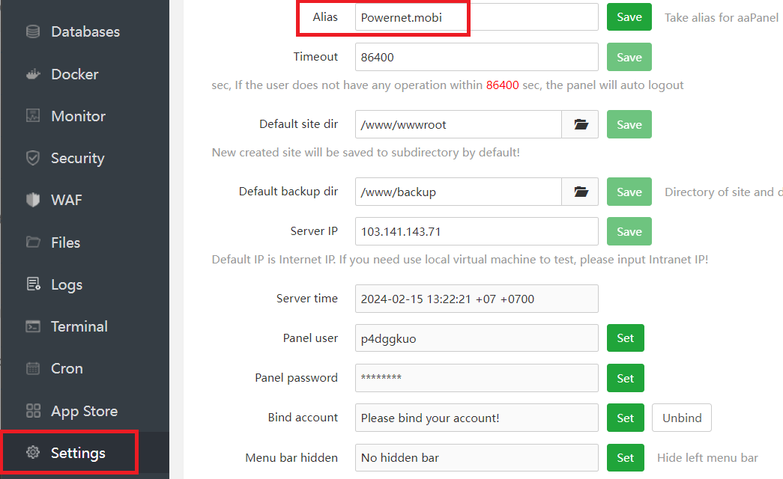The height and width of the screenshot is (479, 783).
Task: Click the Databases icon in sidebar
Action: pyautogui.click(x=33, y=31)
